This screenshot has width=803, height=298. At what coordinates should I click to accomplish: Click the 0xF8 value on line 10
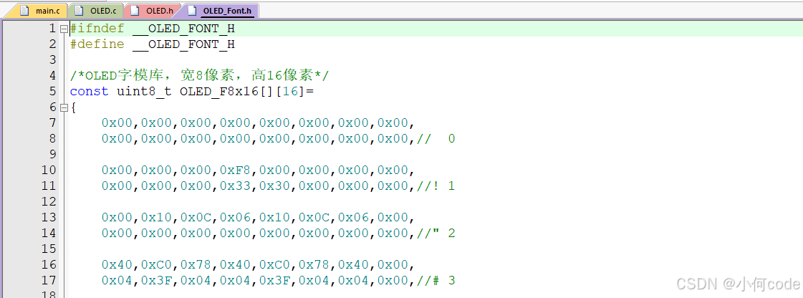pos(236,170)
